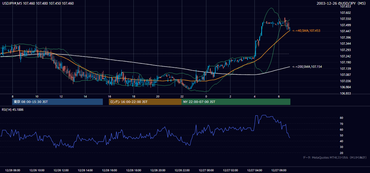Click hour tick '0' under the price chart
This screenshot has height=173, width=370.
(206, 96)
